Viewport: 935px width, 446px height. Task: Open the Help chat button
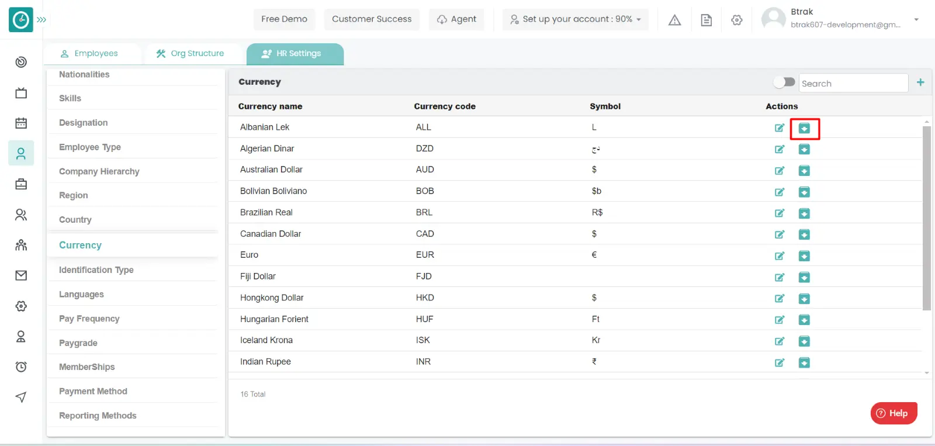click(894, 413)
